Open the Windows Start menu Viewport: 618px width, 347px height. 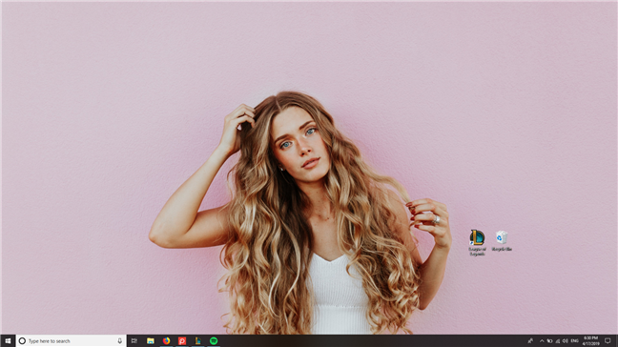tap(8, 340)
